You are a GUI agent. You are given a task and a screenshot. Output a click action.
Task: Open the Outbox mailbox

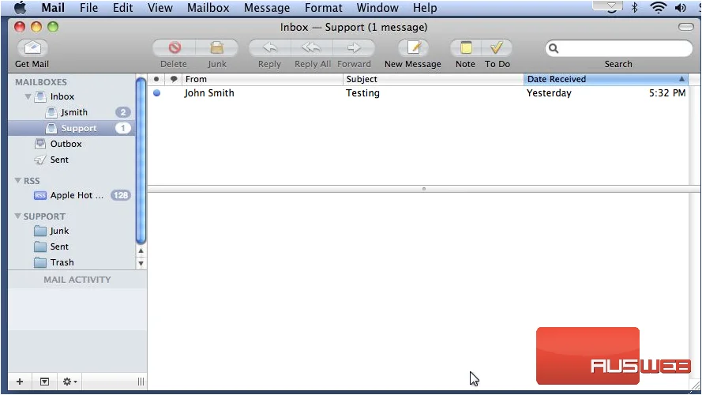(72, 144)
